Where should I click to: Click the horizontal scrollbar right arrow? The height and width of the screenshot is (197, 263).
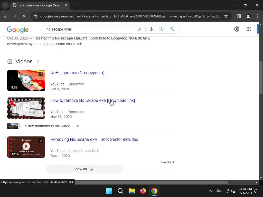(x=257, y=183)
